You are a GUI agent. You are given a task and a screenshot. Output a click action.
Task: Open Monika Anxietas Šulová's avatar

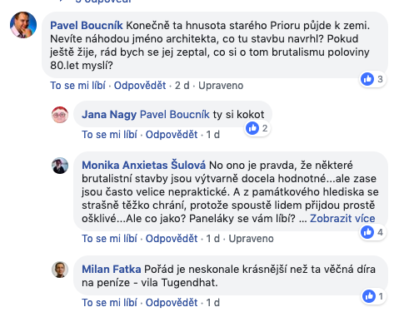coord(60,166)
